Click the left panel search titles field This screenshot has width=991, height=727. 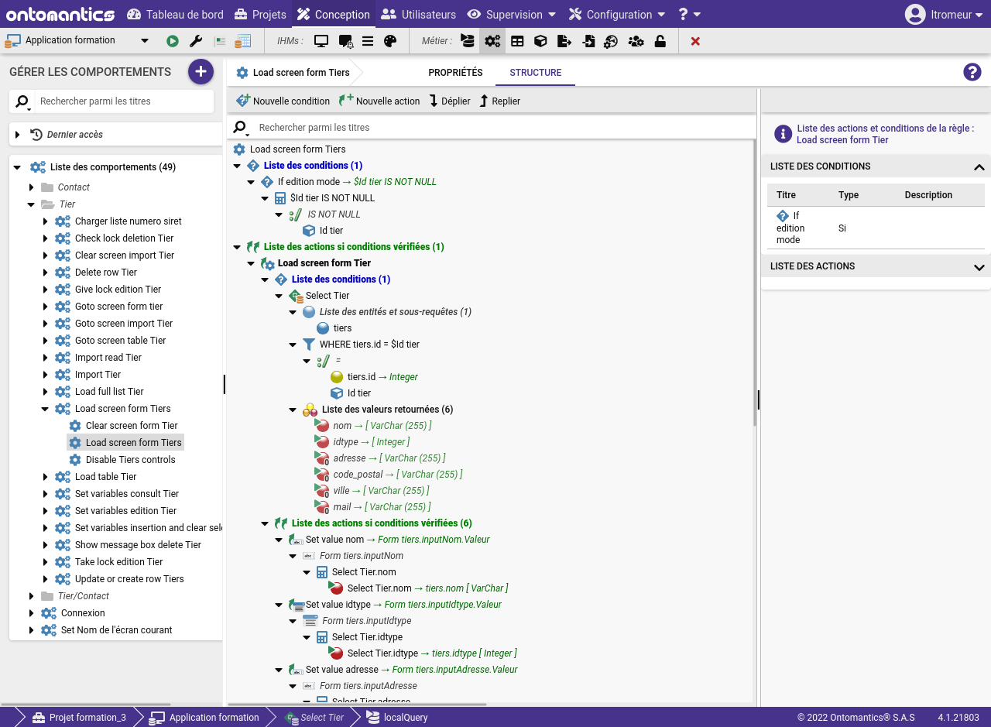124,101
